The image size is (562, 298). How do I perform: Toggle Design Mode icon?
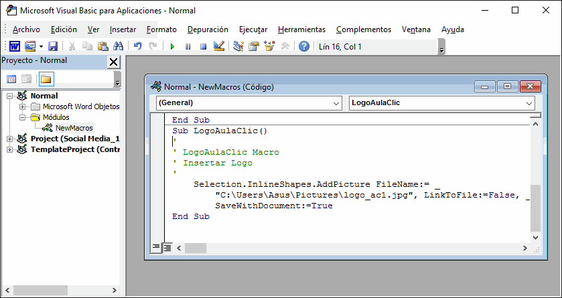point(218,46)
